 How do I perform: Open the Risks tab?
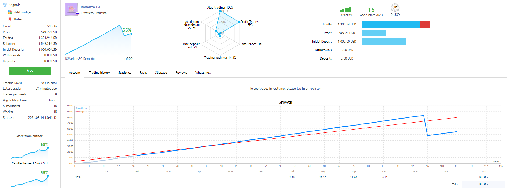point(143,73)
